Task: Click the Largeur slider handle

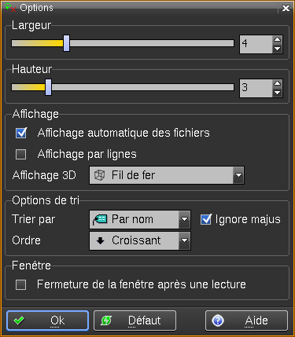Action: coord(67,43)
